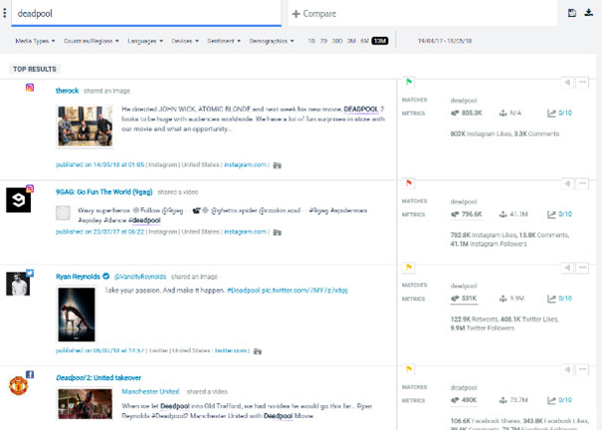Open instagram.com link in therock post

click(245, 164)
